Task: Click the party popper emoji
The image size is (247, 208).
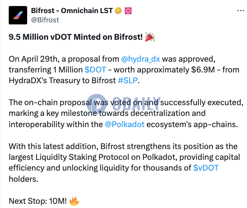Action: click(x=150, y=37)
